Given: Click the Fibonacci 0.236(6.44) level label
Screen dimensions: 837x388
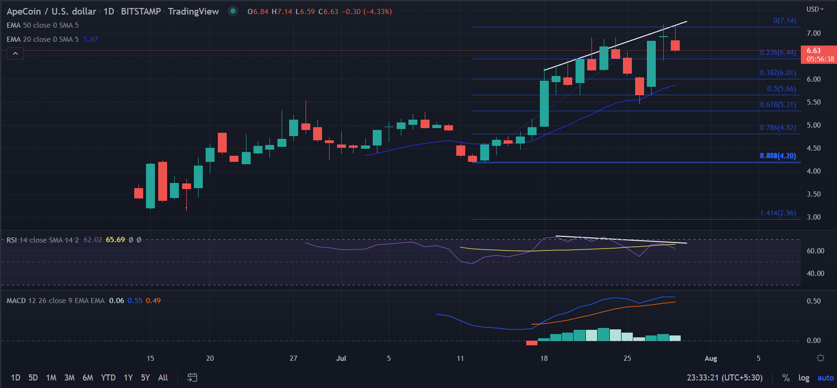Looking at the screenshot, I should [x=778, y=53].
